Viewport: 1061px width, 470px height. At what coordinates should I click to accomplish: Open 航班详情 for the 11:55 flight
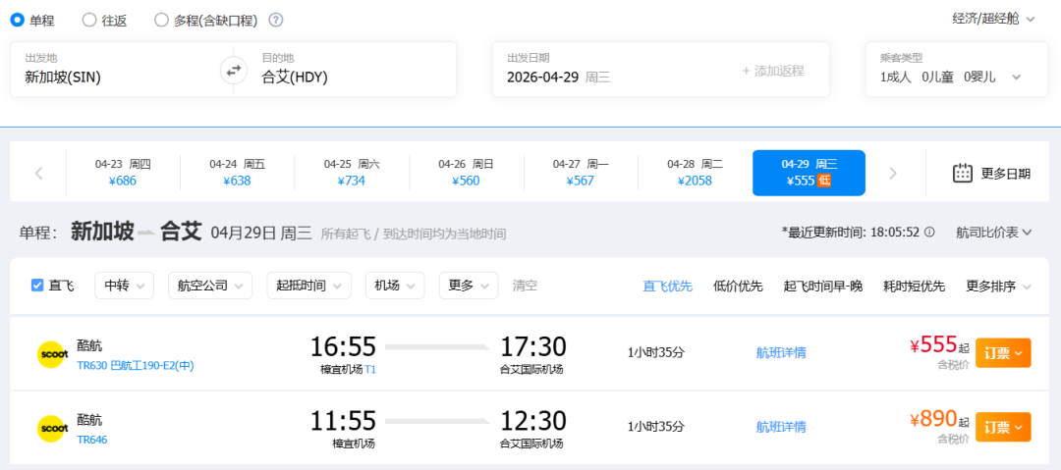[x=781, y=427]
